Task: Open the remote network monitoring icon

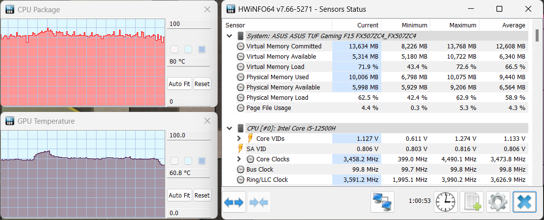Action: tap(382, 202)
